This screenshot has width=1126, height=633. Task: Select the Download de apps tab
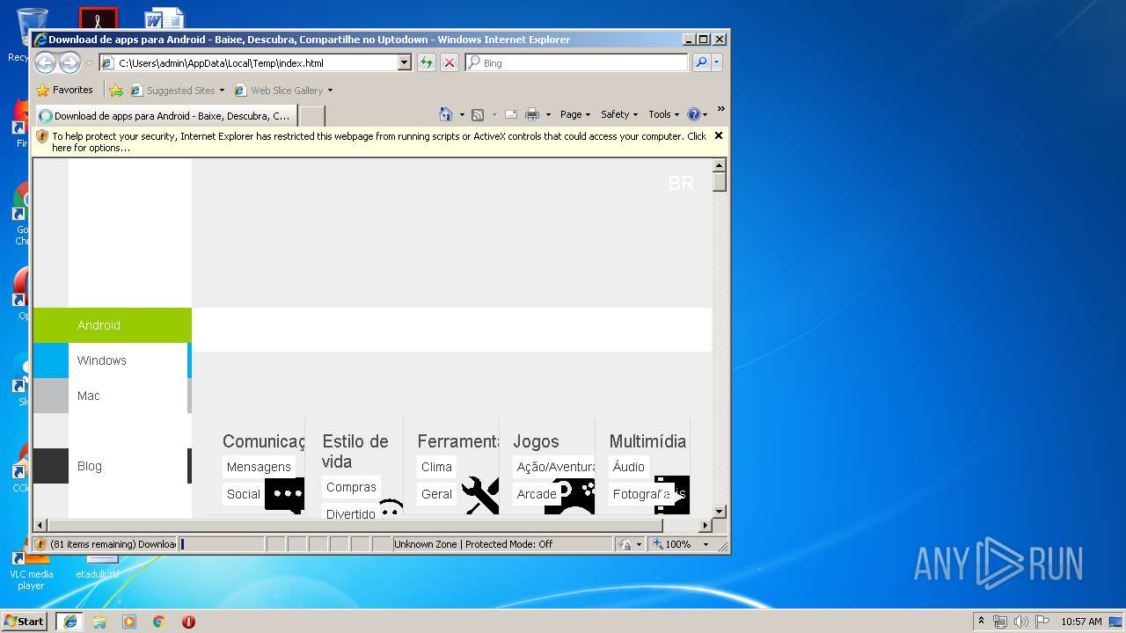[x=165, y=116]
